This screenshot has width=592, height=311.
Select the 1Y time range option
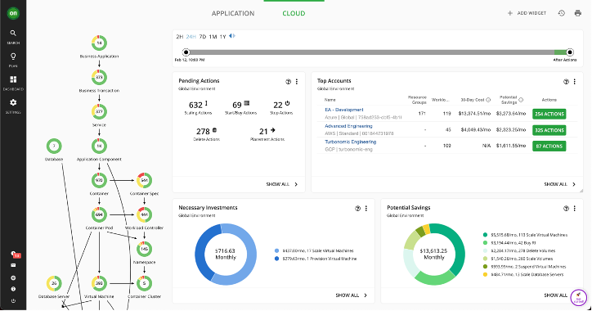tap(222, 37)
